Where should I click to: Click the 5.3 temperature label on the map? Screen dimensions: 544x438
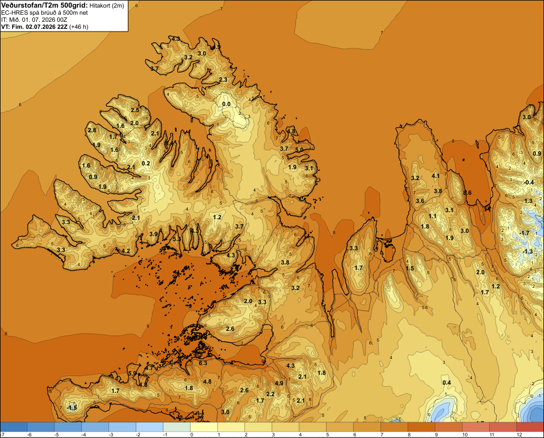pyautogui.click(x=177, y=239)
